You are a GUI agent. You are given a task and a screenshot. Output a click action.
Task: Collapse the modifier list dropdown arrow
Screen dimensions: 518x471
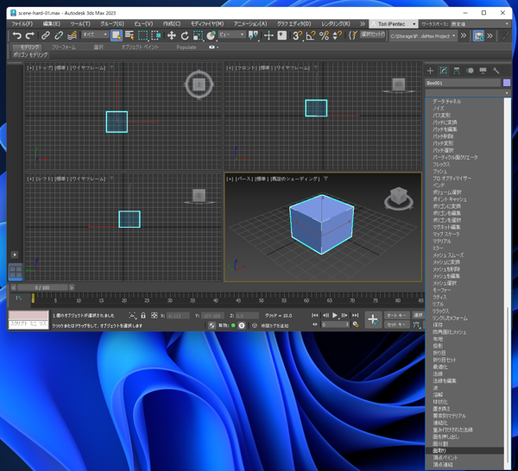coord(507,93)
